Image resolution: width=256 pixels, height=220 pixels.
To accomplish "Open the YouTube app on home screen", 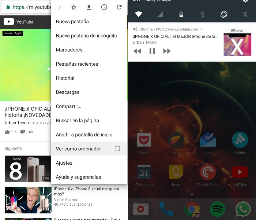I will (x=240, y=176).
